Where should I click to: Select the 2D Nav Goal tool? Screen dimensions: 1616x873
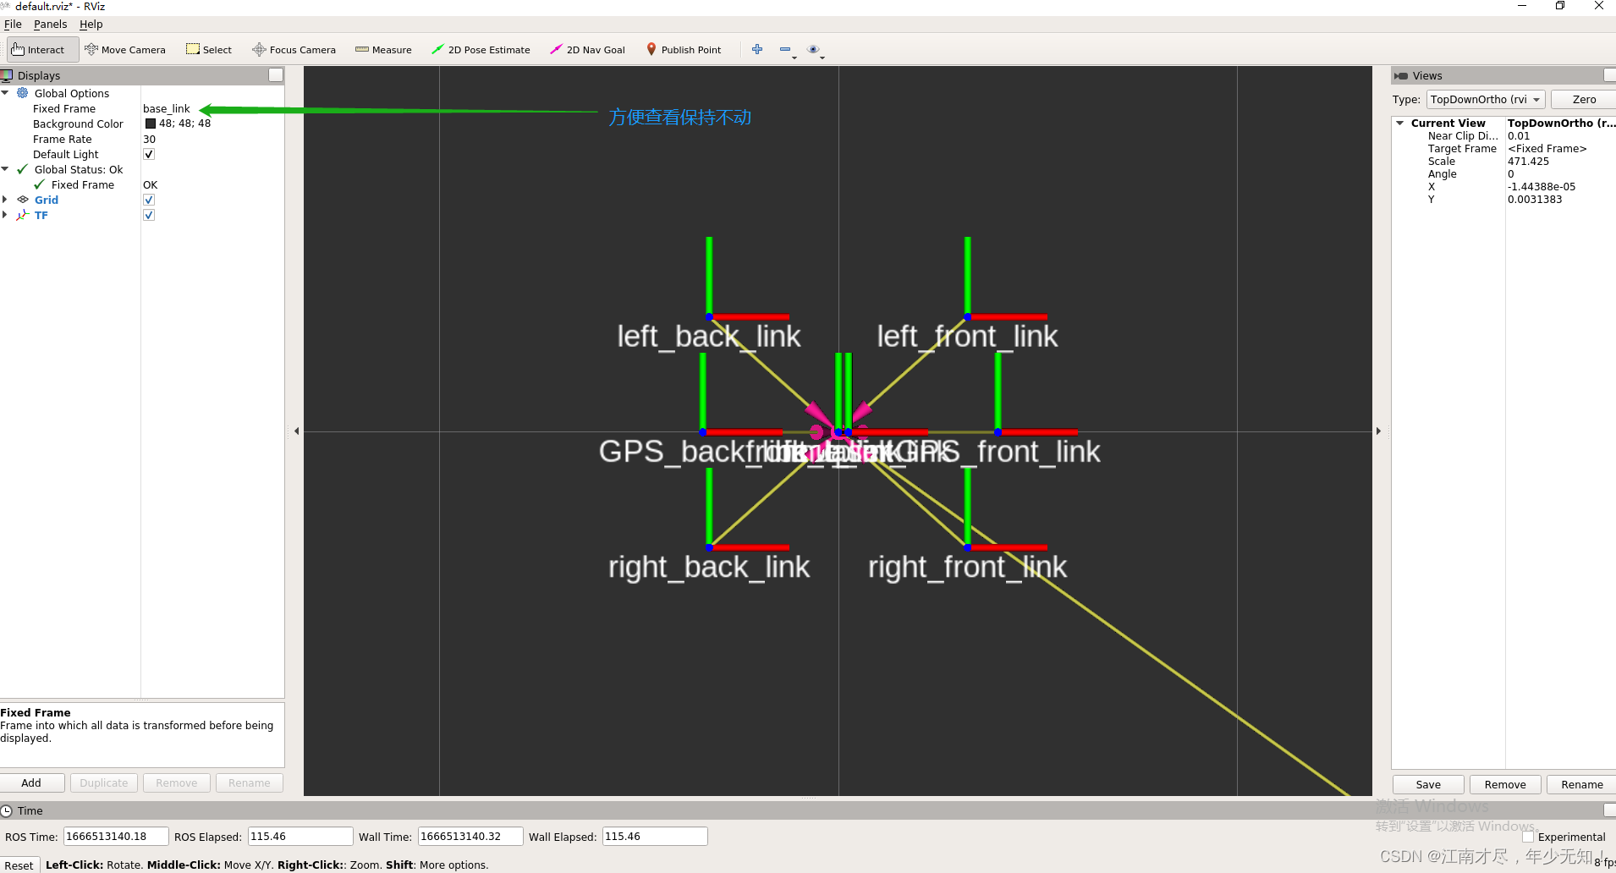(x=587, y=50)
